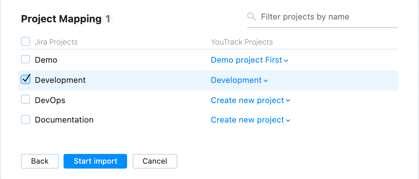Screen dimensions: 419x179
Task: Expand Documentation Create new project dropdown
Action: click(248, 120)
